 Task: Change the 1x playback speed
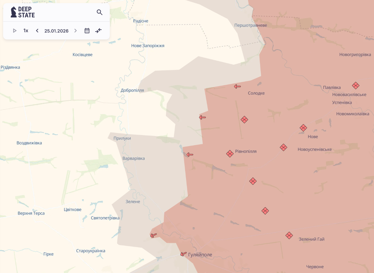[26, 31]
